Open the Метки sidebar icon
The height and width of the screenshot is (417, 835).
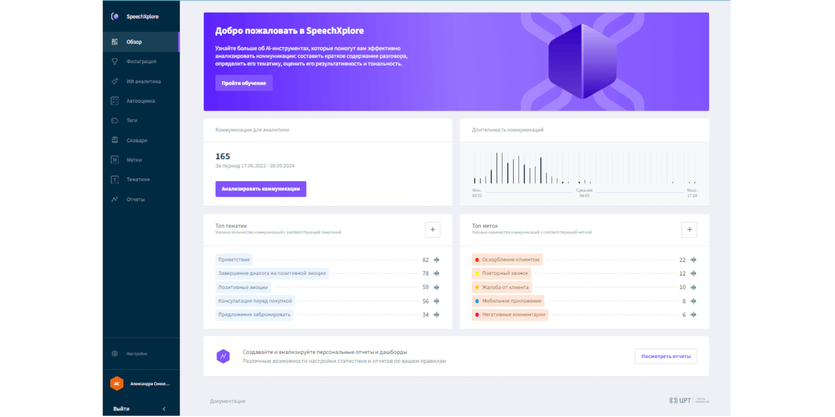pos(115,160)
